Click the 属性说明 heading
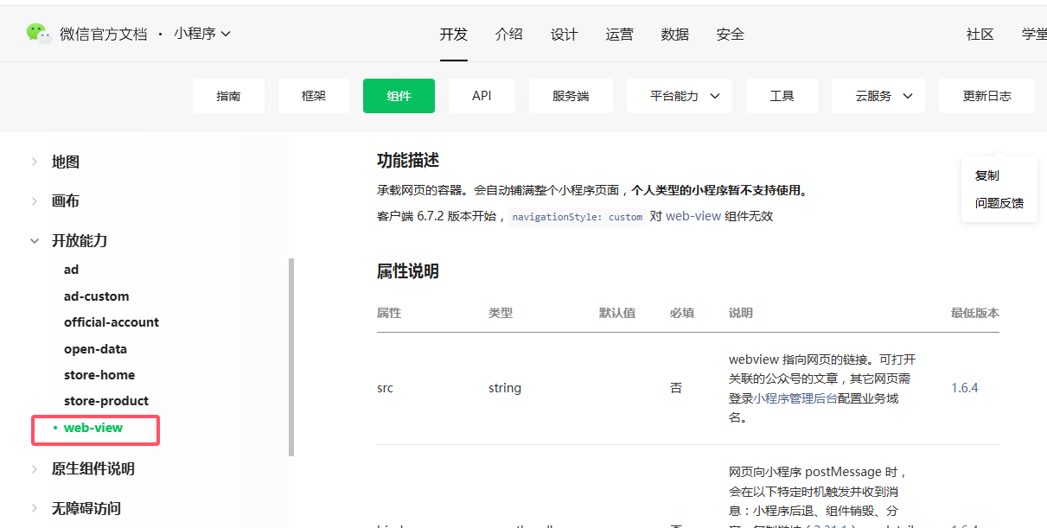 click(408, 271)
